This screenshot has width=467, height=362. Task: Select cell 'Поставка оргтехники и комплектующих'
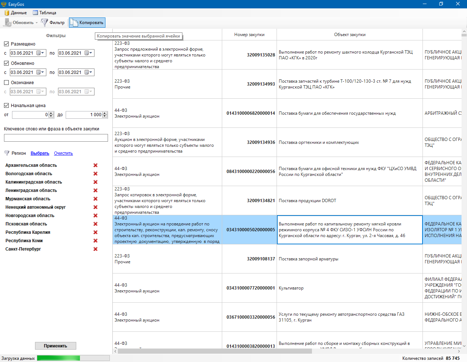click(350, 142)
